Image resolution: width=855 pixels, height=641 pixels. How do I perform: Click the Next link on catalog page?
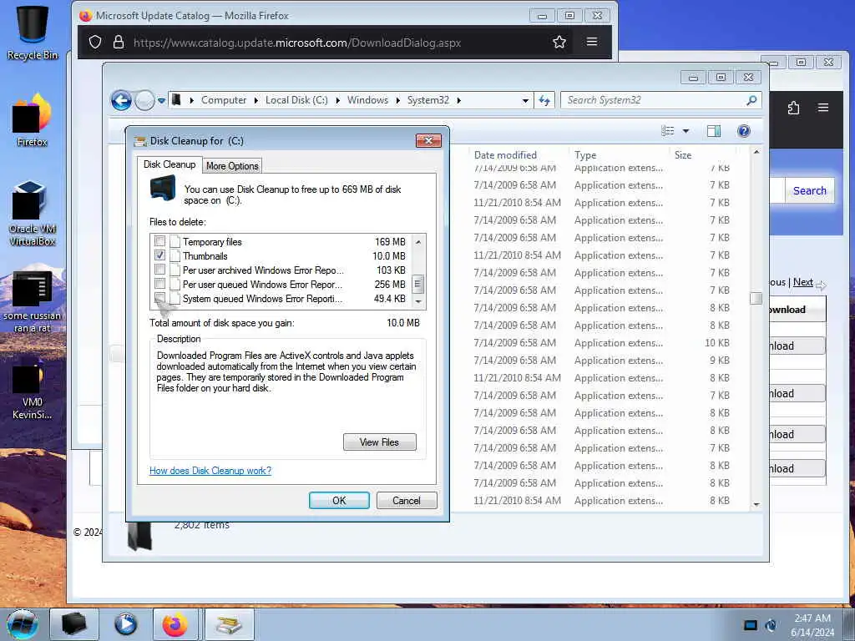(802, 282)
